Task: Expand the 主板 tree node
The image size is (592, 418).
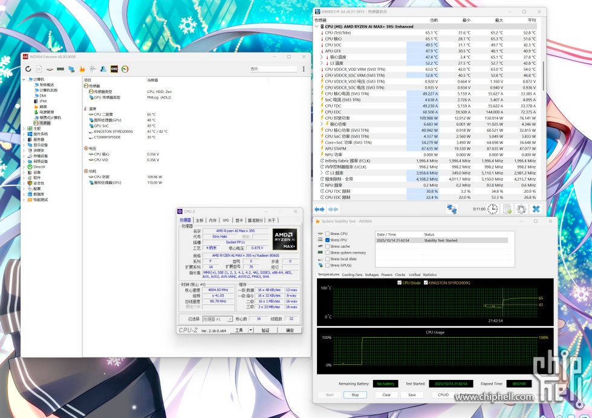Action: tap(25, 129)
